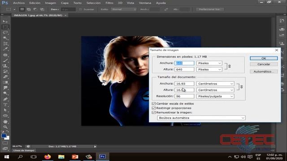The height and width of the screenshot is (161, 287).
Task: Click the Resolución input field
Action: (x=184, y=96)
